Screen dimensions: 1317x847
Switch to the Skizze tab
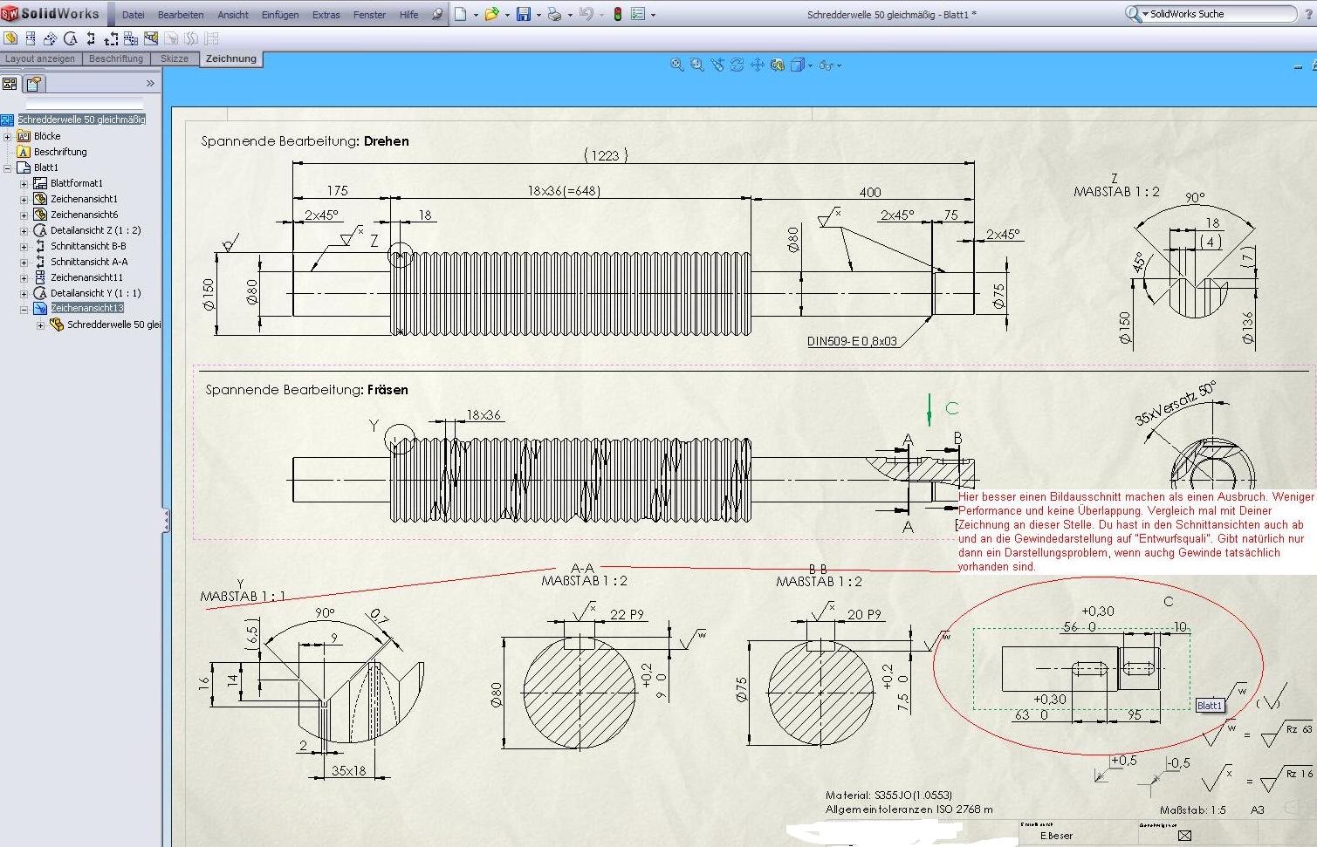175,58
